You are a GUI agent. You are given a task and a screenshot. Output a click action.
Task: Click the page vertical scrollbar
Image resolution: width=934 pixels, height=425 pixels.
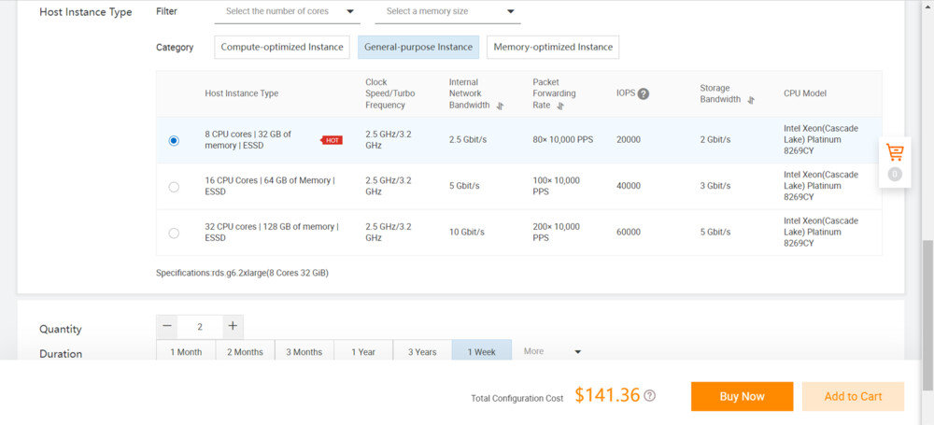coord(927,308)
